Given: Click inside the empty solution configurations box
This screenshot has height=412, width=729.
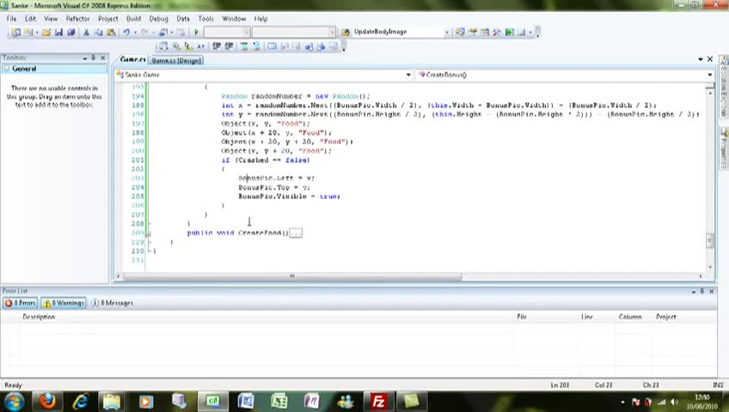Looking at the screenshot, I should [227, 32].
